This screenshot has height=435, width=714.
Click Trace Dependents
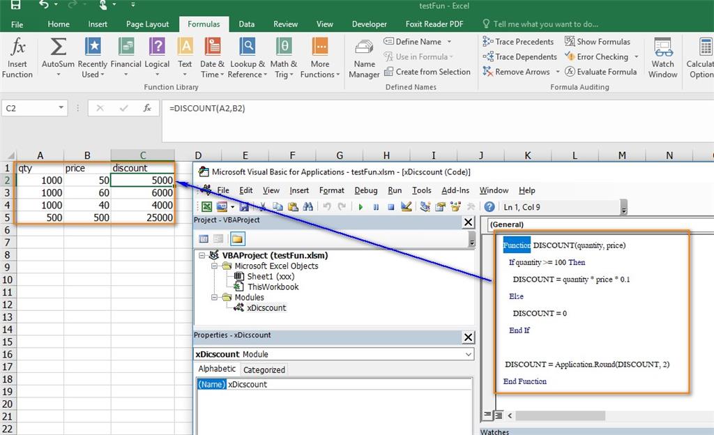tap(519, 57)
